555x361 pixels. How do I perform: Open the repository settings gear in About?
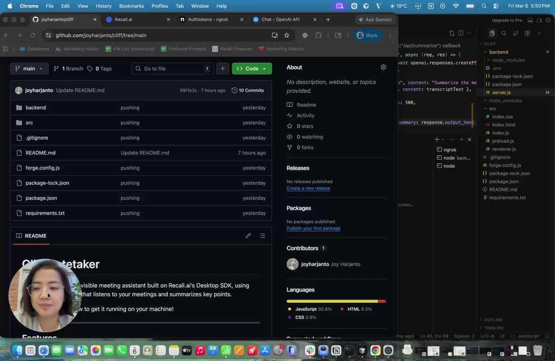point(383,67)
